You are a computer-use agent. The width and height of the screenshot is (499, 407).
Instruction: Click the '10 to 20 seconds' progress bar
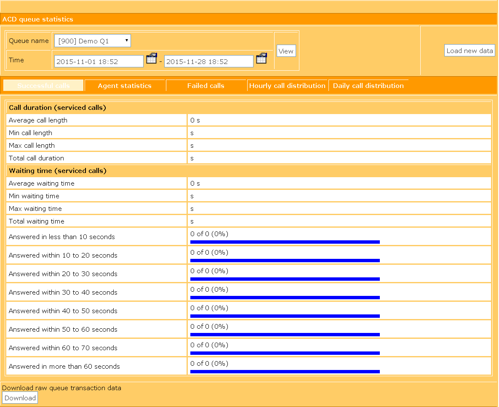pyautogui.click(x=285, y=261)
